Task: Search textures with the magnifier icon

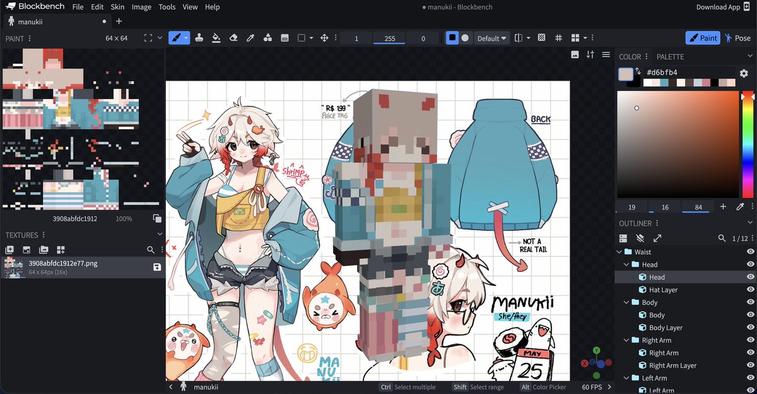Action: pyautogui.click(x=151, y=250)
